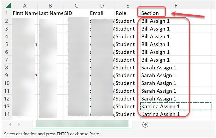Select row 4 header

[7, 36]
